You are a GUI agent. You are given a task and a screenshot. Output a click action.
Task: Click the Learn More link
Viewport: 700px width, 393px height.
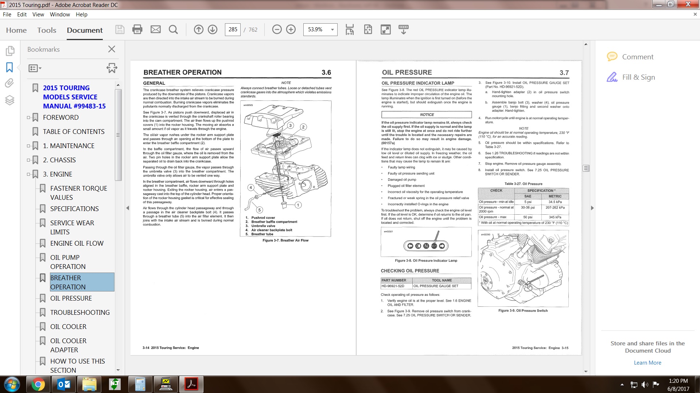coord(647,363)
